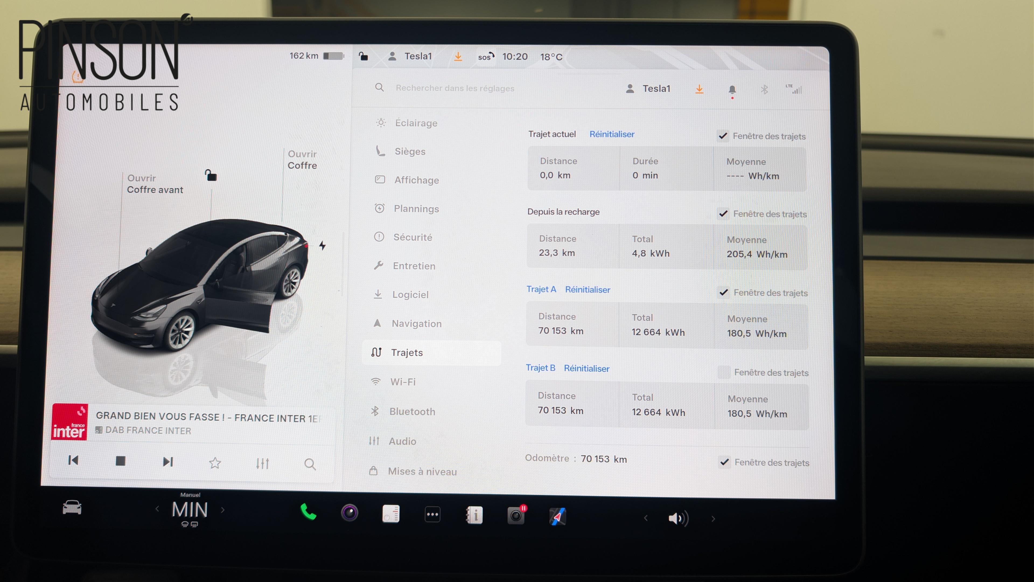Lower the cabin temperature with left chevron

coord(157,508)
